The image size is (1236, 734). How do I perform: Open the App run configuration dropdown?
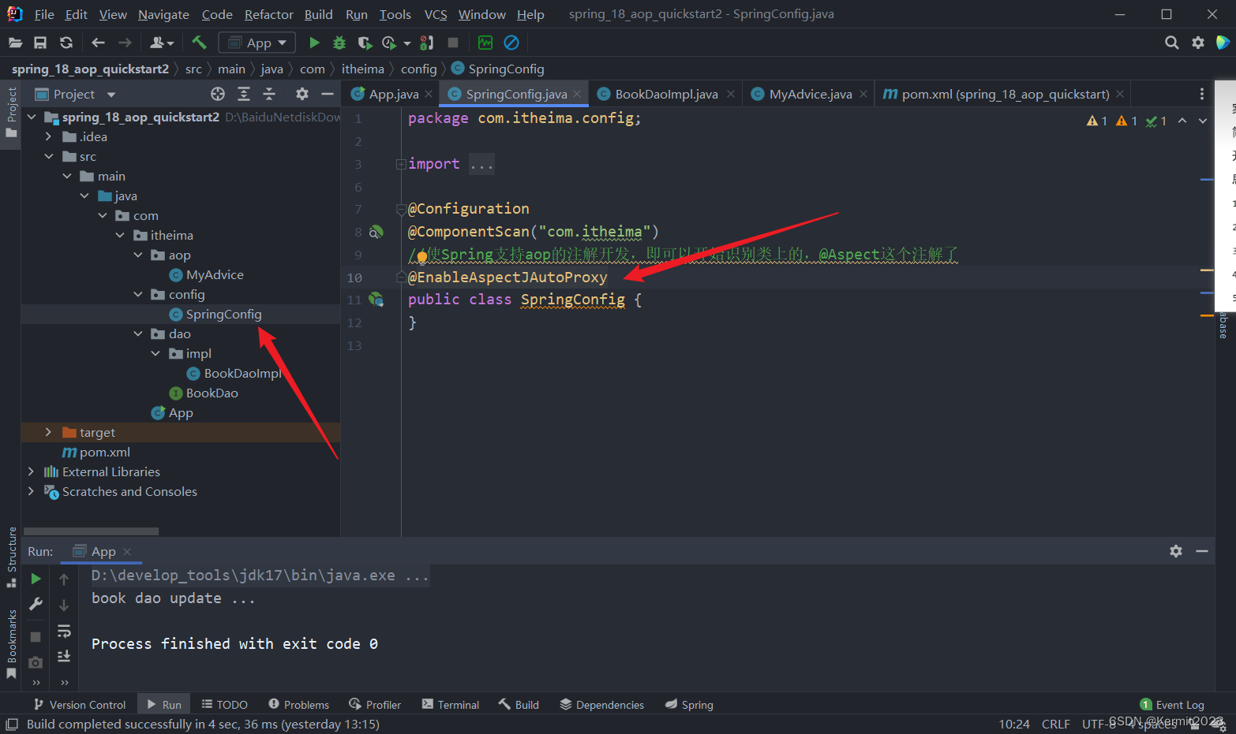257,43
